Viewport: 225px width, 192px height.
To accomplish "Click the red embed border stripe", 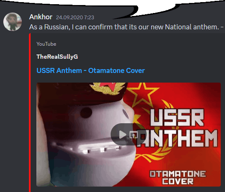I will pyautogui.click(x=30, y=113).
